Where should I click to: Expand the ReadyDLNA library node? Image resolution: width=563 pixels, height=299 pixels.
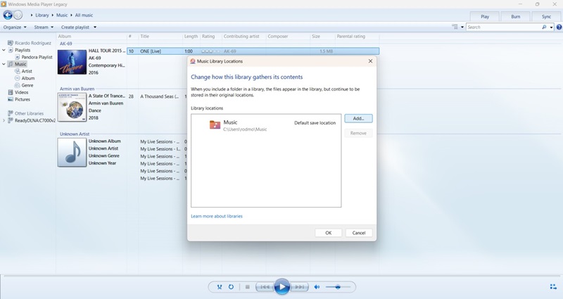[x=4, y=120]
